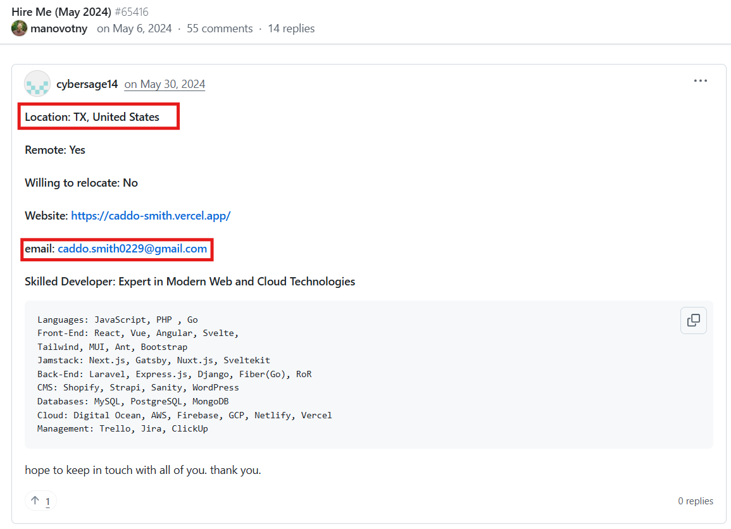This screenshot has height=529, width=731.
Task: Click the 0 replies label
Action: click(695, 501)
